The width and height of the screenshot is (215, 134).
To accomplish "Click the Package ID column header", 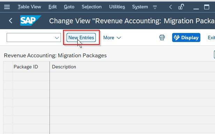I will click(x=31, y=67).
